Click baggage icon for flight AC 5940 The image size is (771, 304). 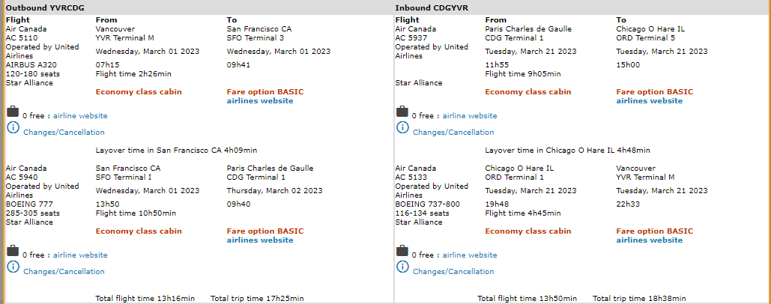tap(13, 252)
